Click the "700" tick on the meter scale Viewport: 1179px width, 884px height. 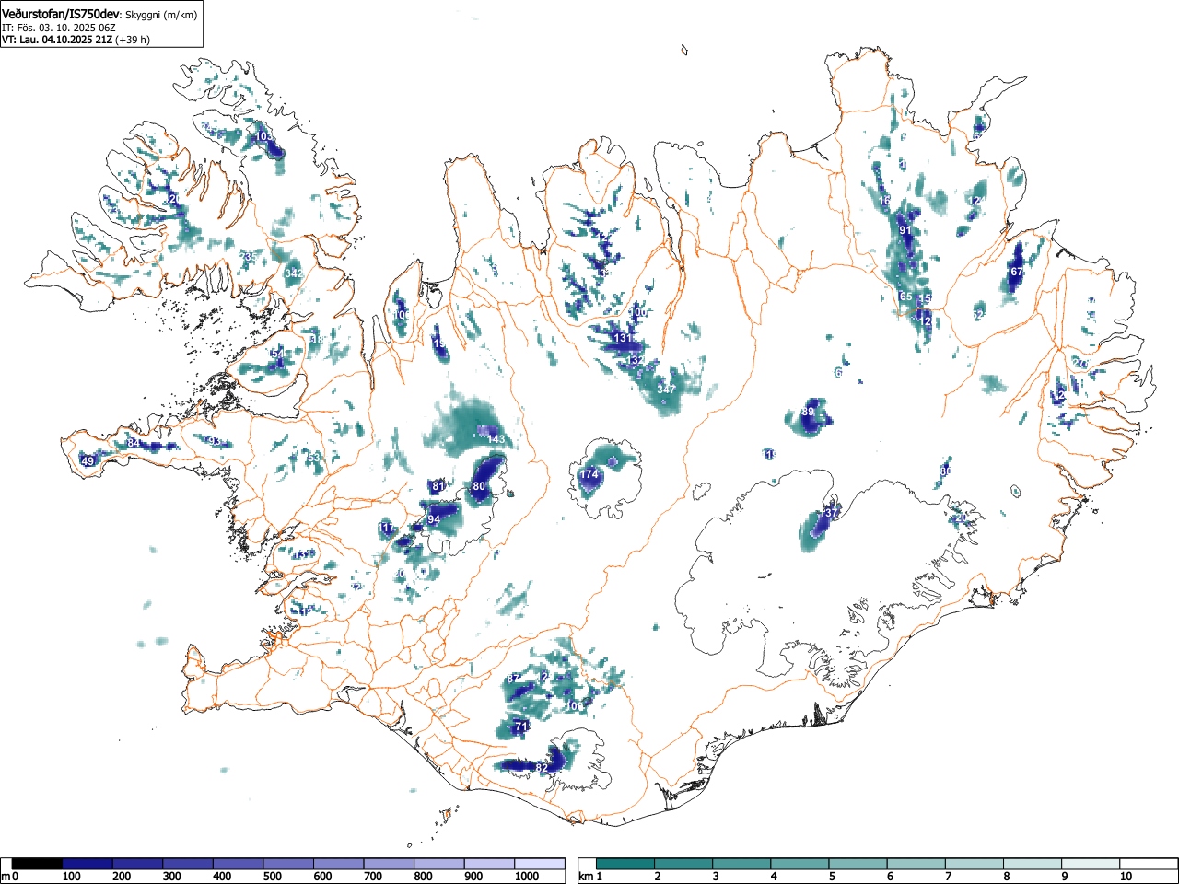373,877
